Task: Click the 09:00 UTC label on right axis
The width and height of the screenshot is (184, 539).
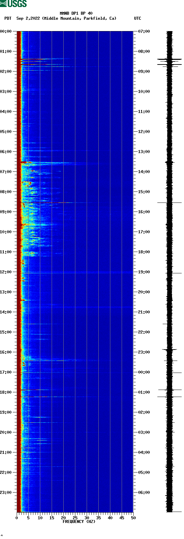Action: [144, 72]
